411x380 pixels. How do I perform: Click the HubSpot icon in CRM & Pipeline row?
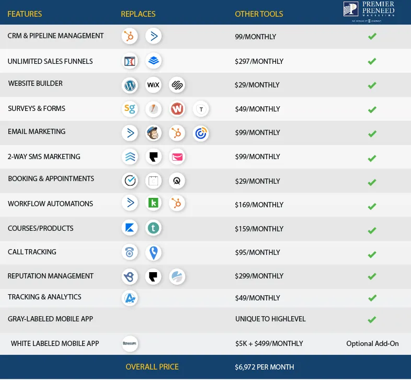[130, 36]
